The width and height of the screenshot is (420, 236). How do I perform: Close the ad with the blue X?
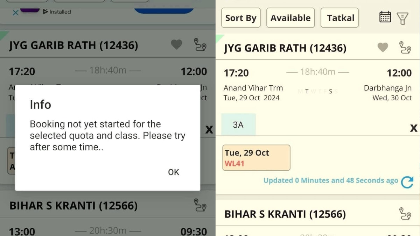[x=15, y=13]
